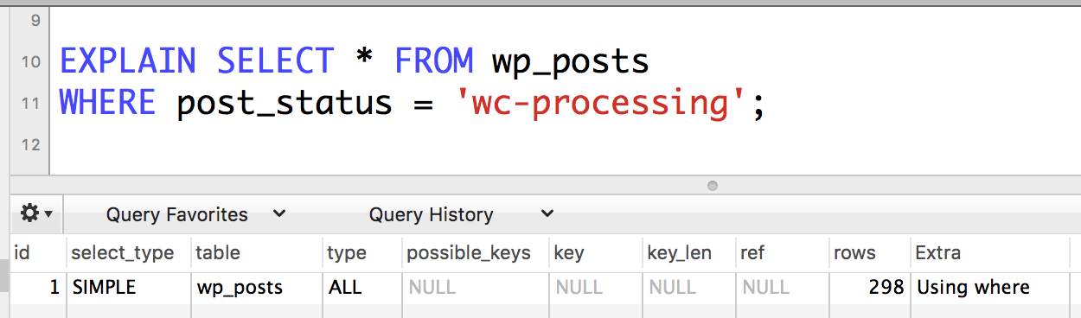The width and height of the screenshot is (1081, 318).
Task: Place cursor on FROM keyword
Action: (434, 61)
